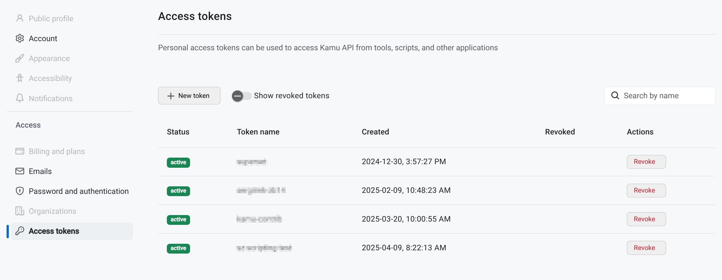Click the Public profile person icon
Screen dimensions: 722x280
(20, 18)
